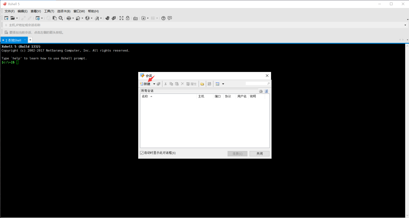Click the new session icon in main toolbar
The height and width of the screenshot is (218, 409).
pyautogui.click(x=6, y=18)
